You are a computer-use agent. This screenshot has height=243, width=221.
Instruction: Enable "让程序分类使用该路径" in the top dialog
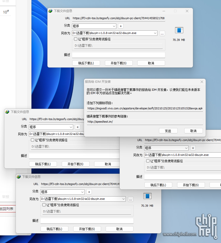point(76,39)
